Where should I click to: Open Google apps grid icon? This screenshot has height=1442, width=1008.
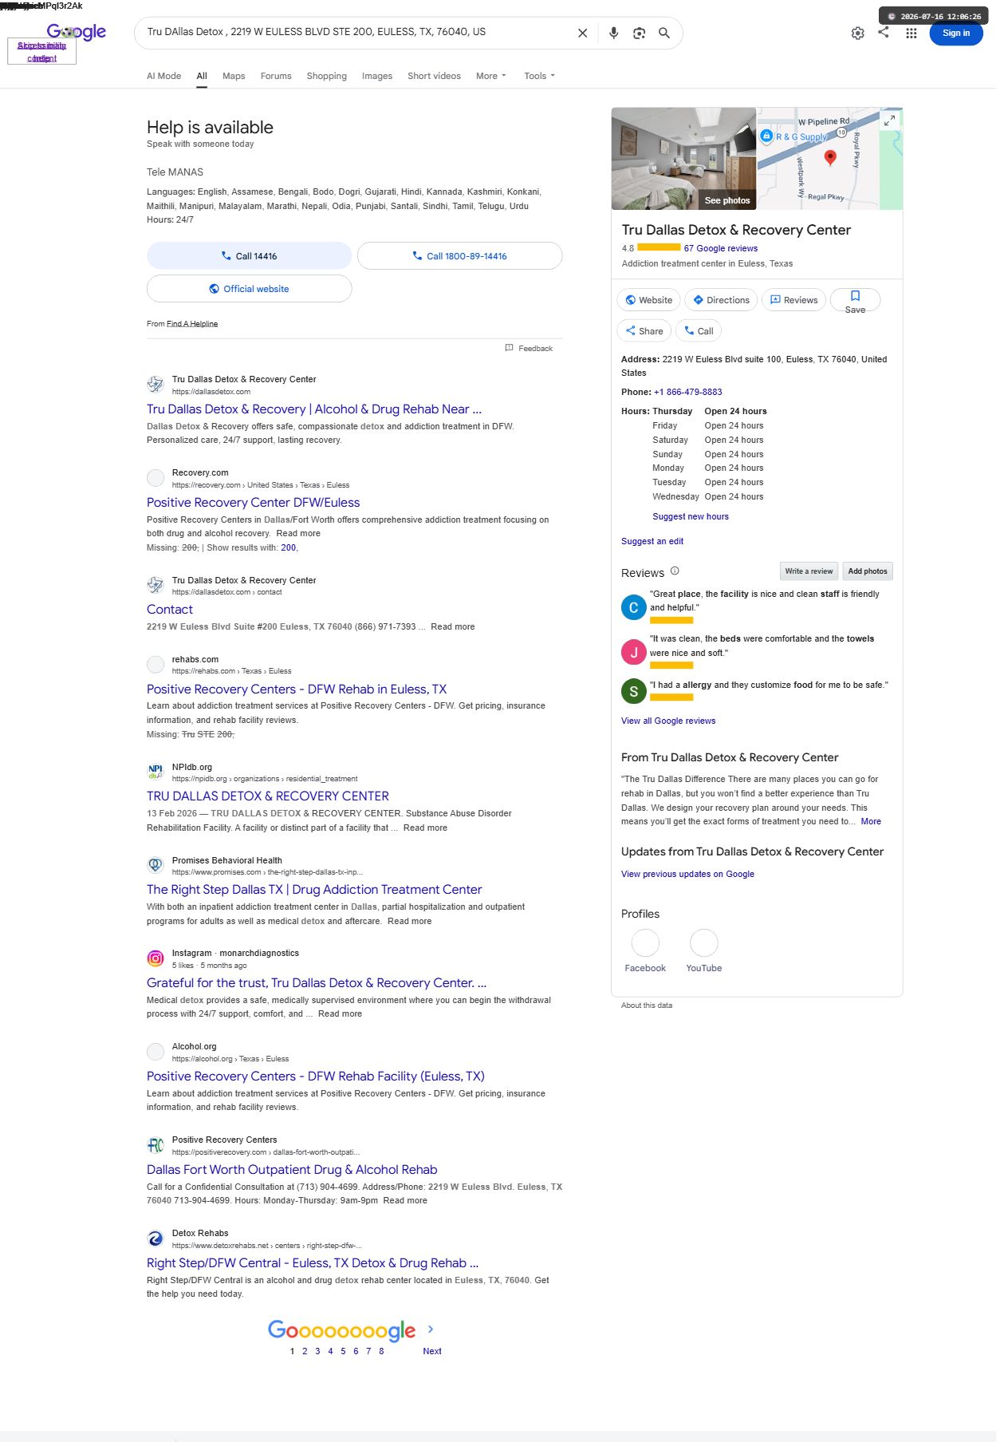[x=911, y=34]
